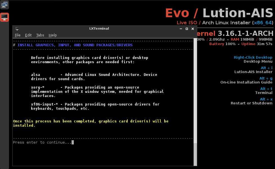Click the 'Right-Click Desktop' hint text
The height and width of the screenshot is (169, 275).
click(253, 58)
